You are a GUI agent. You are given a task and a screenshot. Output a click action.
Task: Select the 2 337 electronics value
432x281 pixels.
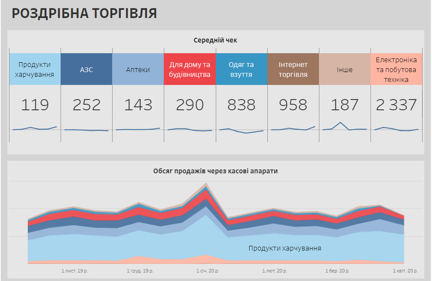396,105
